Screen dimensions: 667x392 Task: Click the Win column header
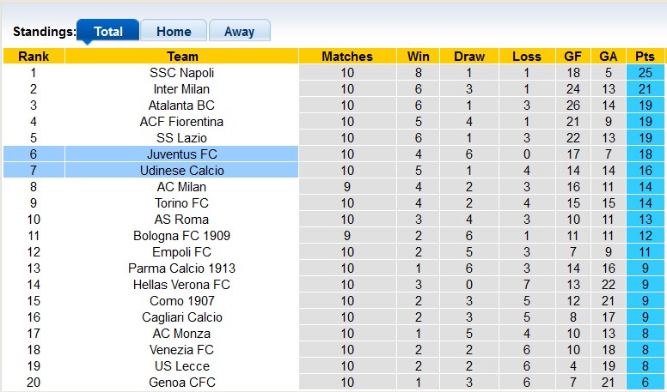[419, 57]
